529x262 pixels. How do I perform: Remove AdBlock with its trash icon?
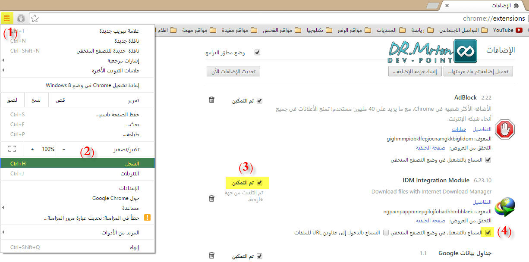[211, 100]
